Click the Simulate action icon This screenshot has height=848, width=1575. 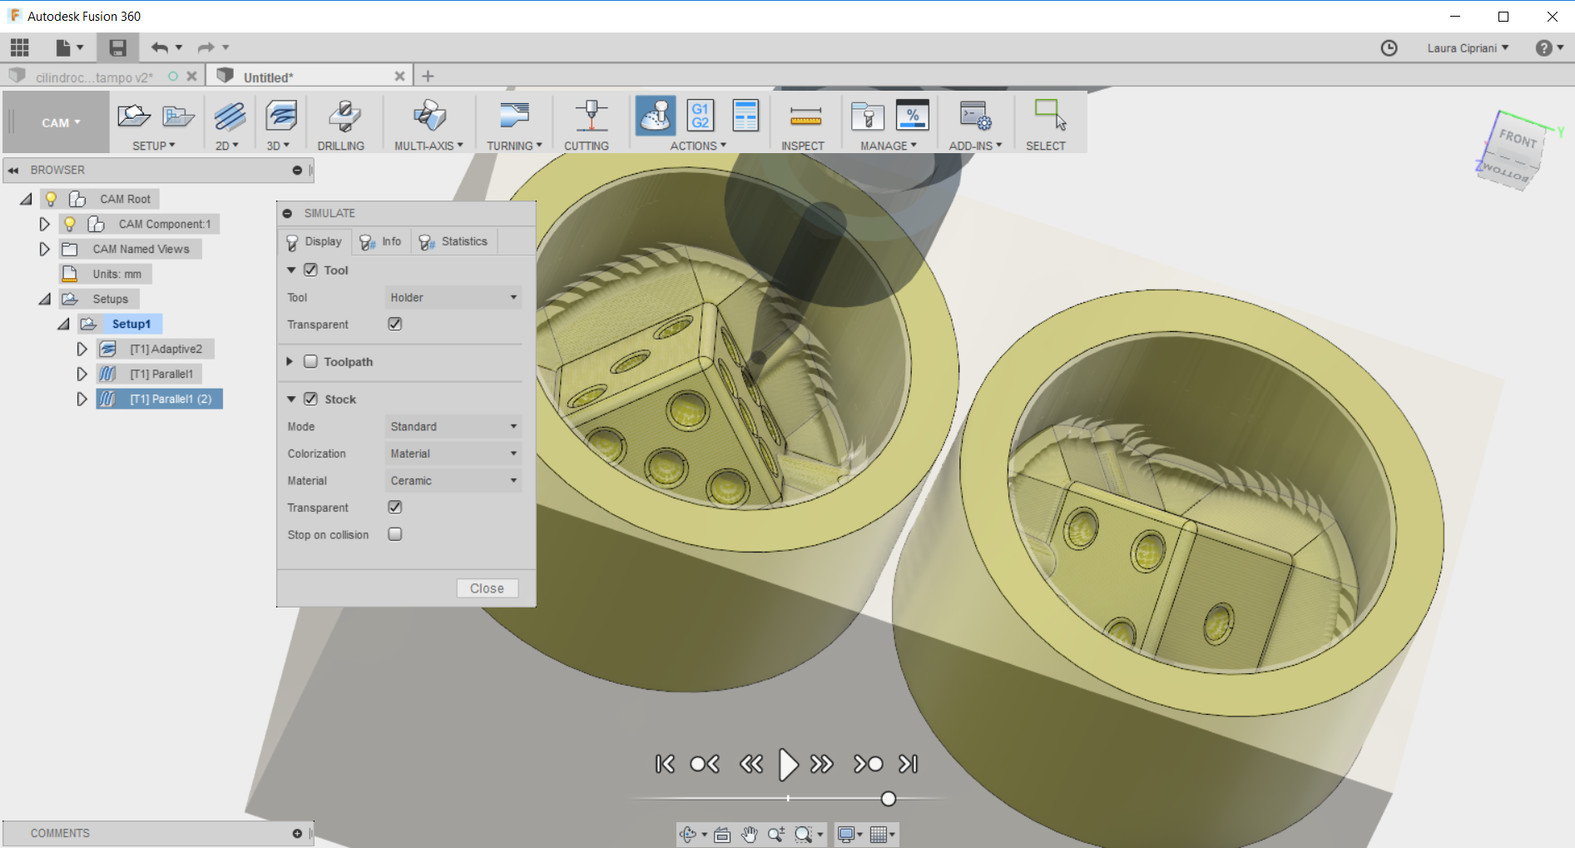(x=656, y=116)
